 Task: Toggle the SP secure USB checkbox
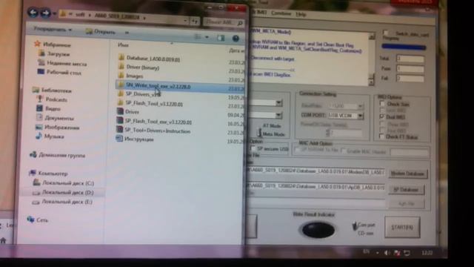(x=253, y=148)
